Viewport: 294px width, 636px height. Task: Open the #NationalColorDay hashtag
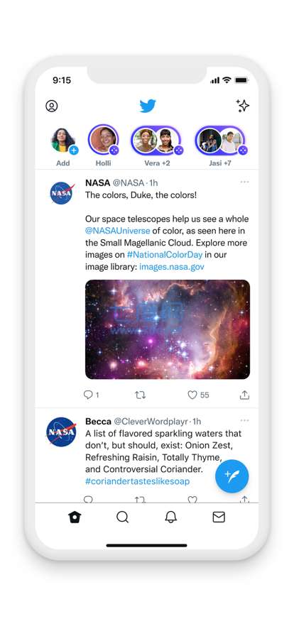pos(165,255)
